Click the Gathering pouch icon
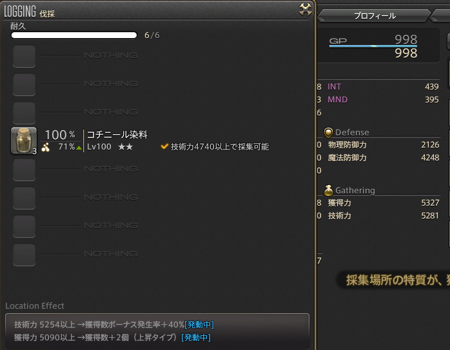450x350 pixels. pos(328,190)
